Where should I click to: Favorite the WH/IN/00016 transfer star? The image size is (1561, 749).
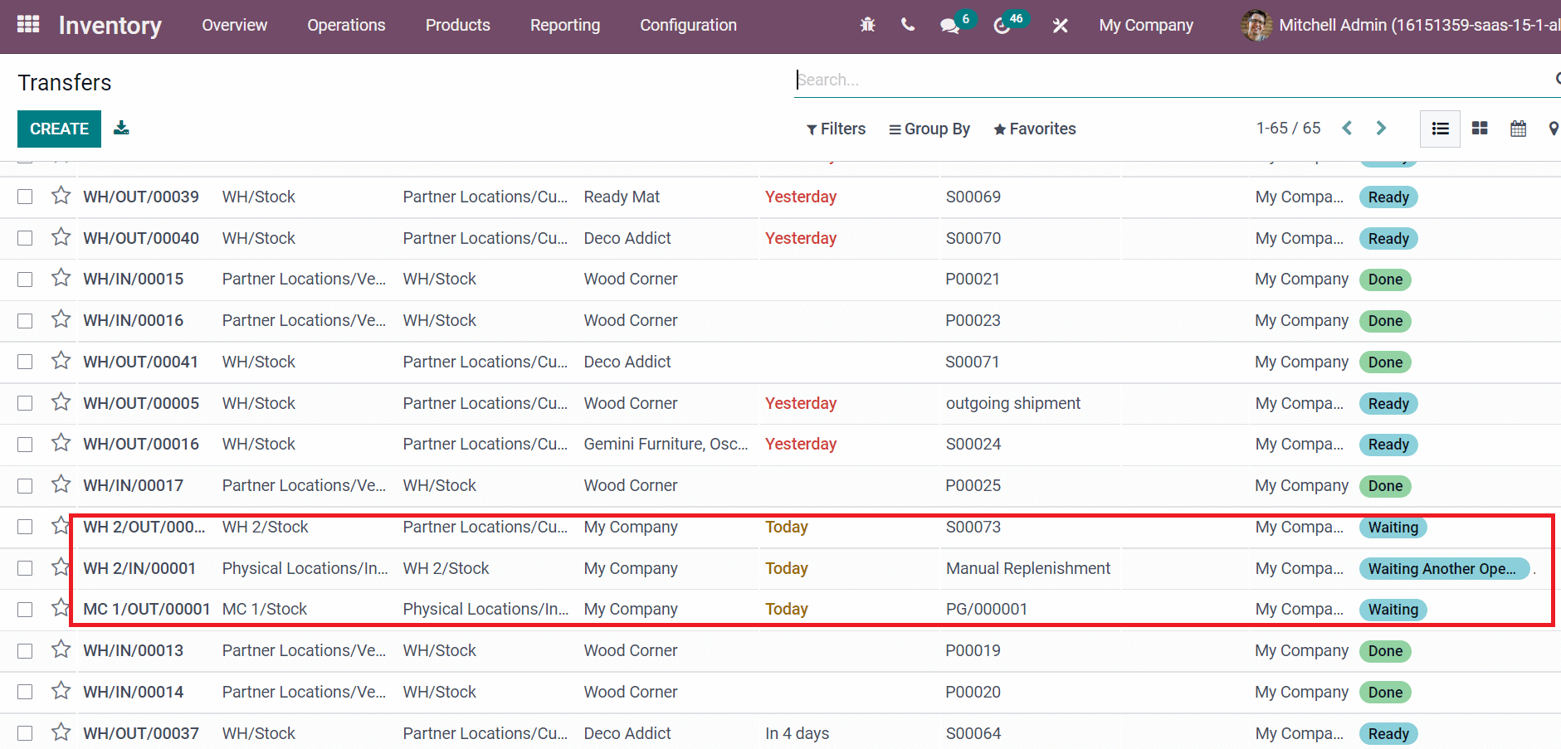pyautogui.click(x=61, y=319)
